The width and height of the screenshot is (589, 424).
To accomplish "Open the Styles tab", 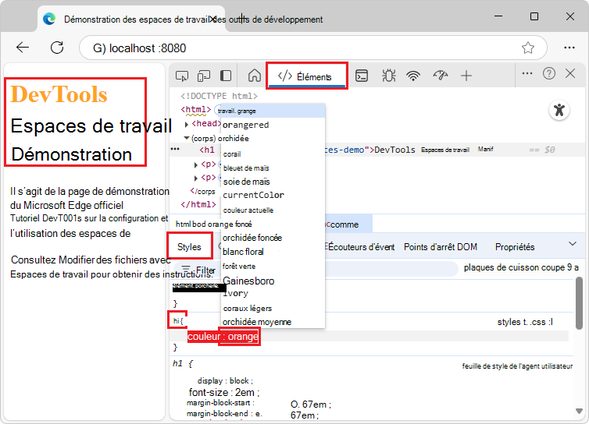I will click(x=189, y=246).
